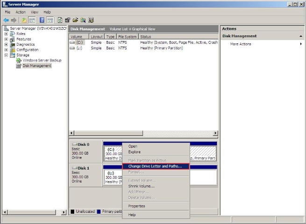306x224 pixels.
Task: Click the blue Primary partition legend swatch
Action: pyautogui.click(x=99, y=211)
